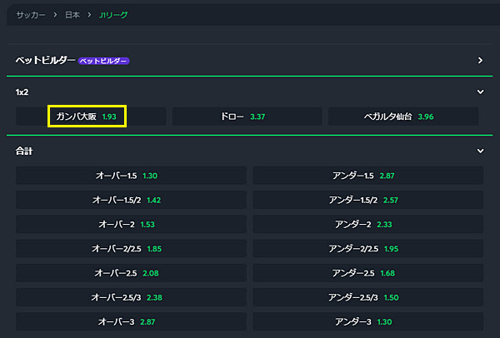The width and height of the screenshot is (500, 338).
Task: Choose アンダー1.5 at 2.87
Action: coord(367,176)
